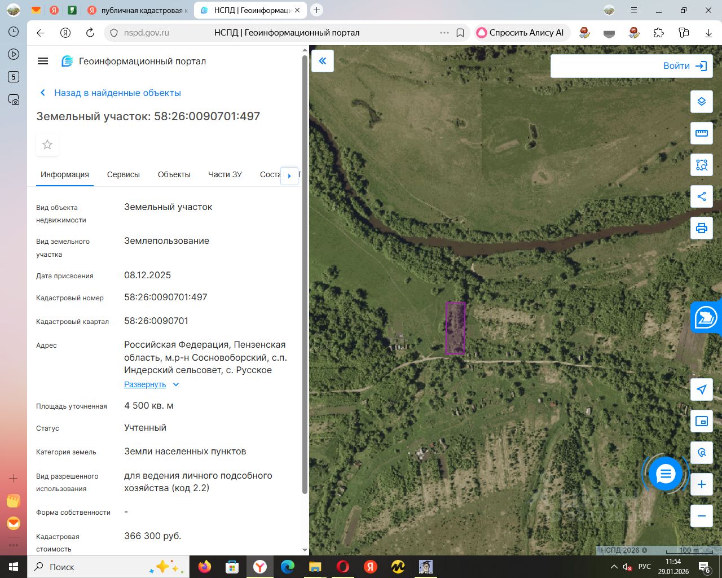This screenshot has width=722, height=578.
Task: Click the Войти login button
Action: click(685, 66)
